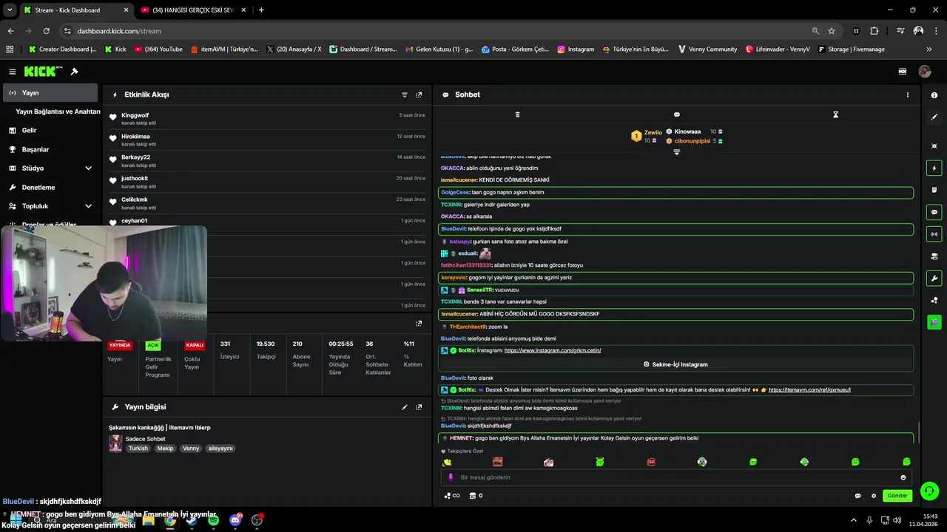Open the green clapperboard icon in right sidebar
The width and height of the screenshot is (947, 532).
pos(934,322)
